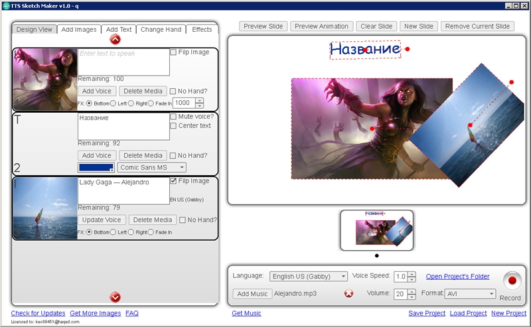
Task: Click the New Slide button
Action: (x=419, y=26)
